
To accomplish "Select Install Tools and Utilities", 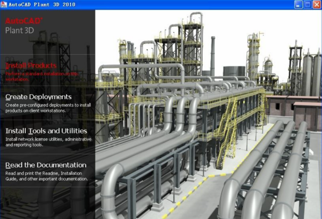I will coord(46,131).
